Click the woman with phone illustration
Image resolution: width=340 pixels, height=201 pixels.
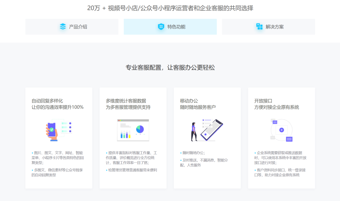click(207, 130)
